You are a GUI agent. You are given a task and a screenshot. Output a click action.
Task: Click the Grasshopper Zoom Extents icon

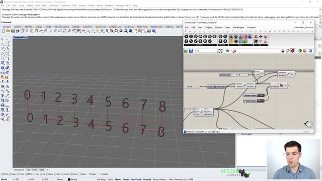(220, 51)
